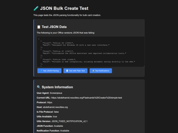
Task: Click inside the JSON data text area
Action: pos(91,52)
